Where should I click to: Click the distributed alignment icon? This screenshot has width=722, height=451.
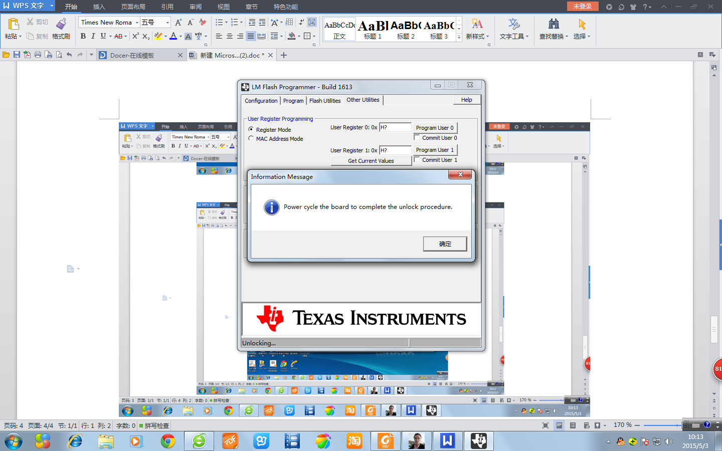(261, 36)
